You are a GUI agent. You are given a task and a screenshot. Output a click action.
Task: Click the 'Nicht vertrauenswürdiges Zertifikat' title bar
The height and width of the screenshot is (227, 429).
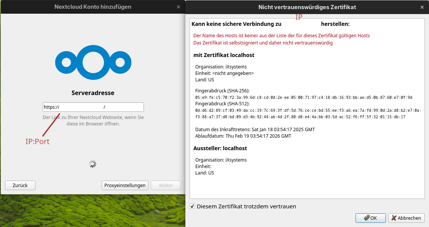(307, 7)
